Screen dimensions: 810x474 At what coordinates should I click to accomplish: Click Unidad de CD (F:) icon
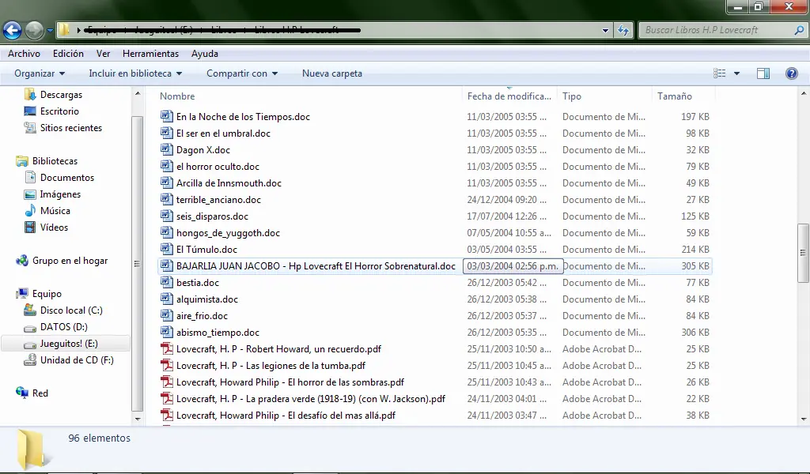31,360
